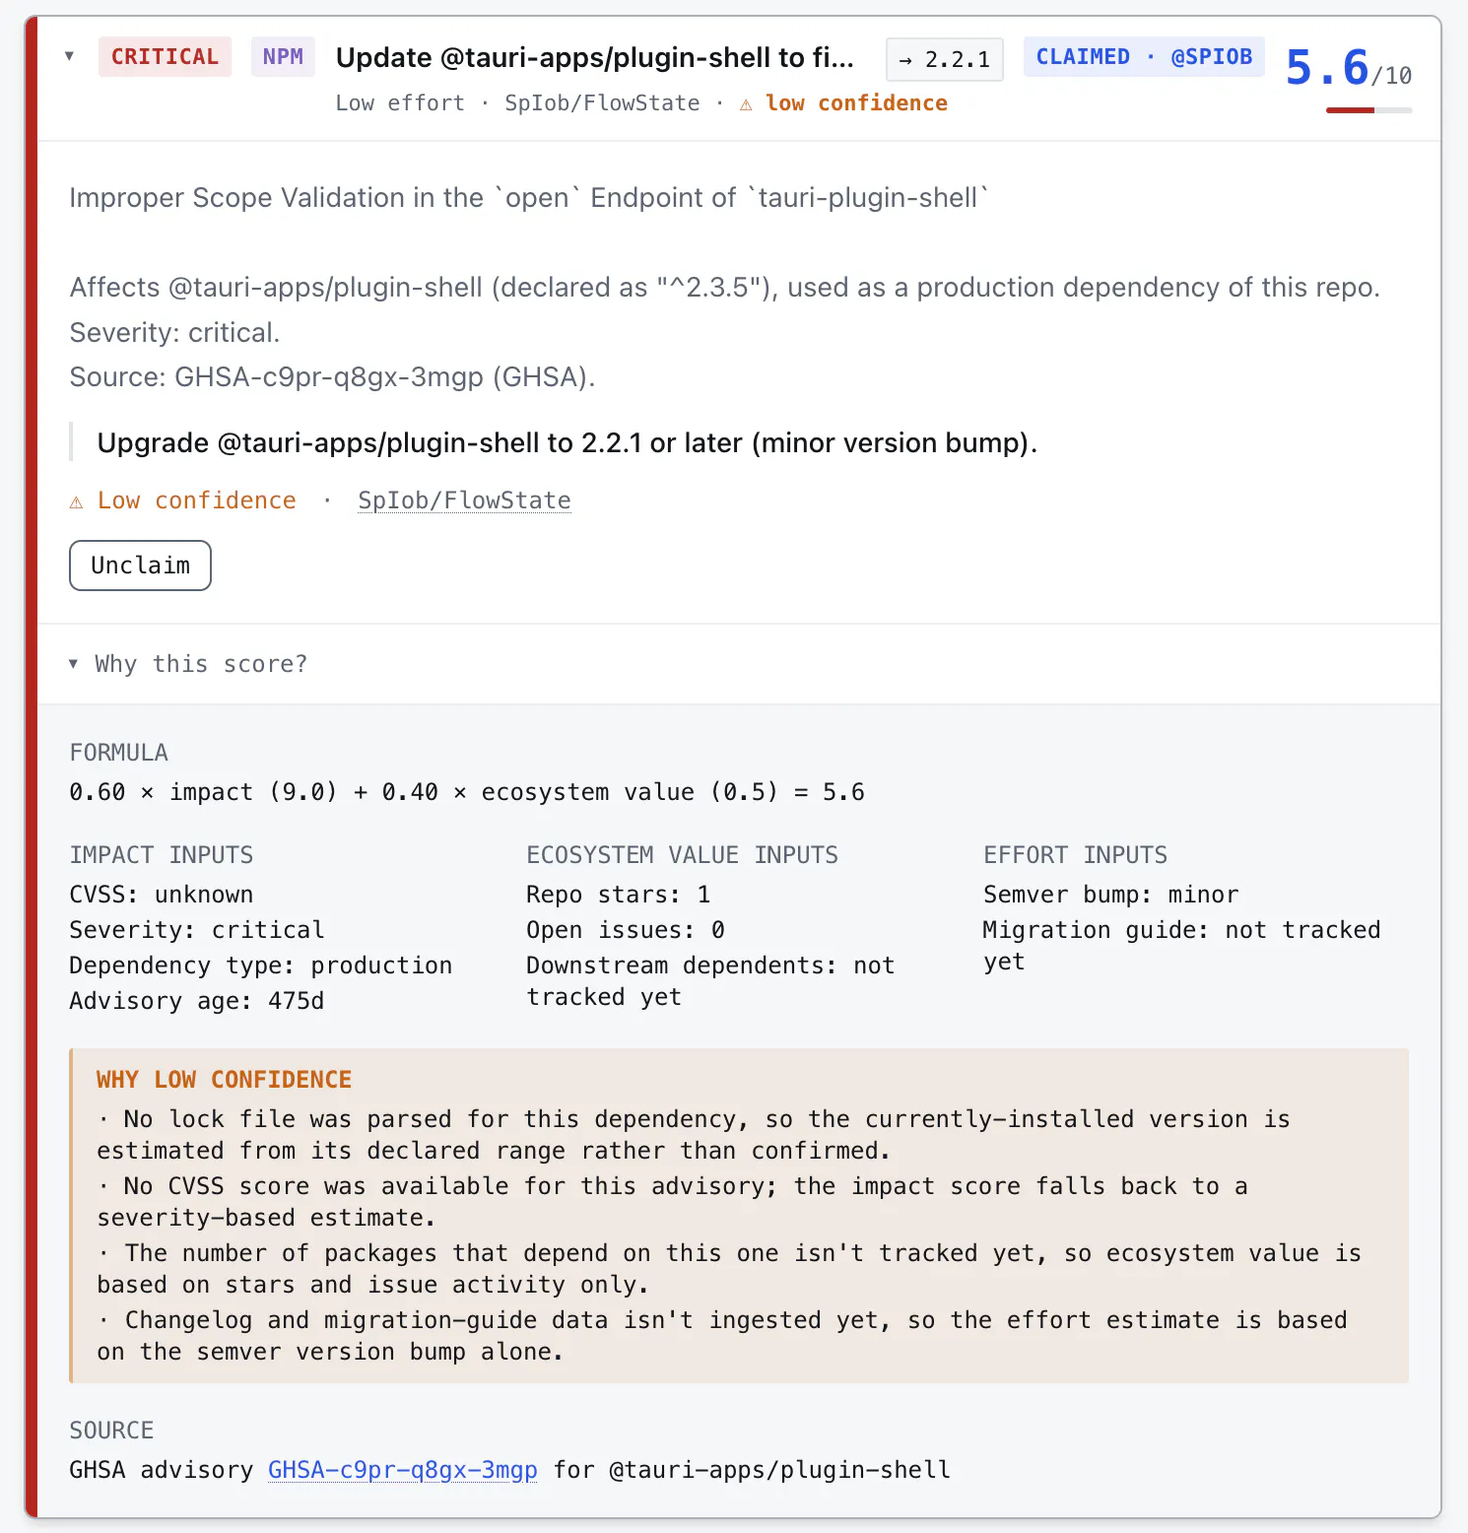1468x1533 pixels.
Task: Click the "Low effort" text in header
Action: pyautogui.click(x=400, y=103)
